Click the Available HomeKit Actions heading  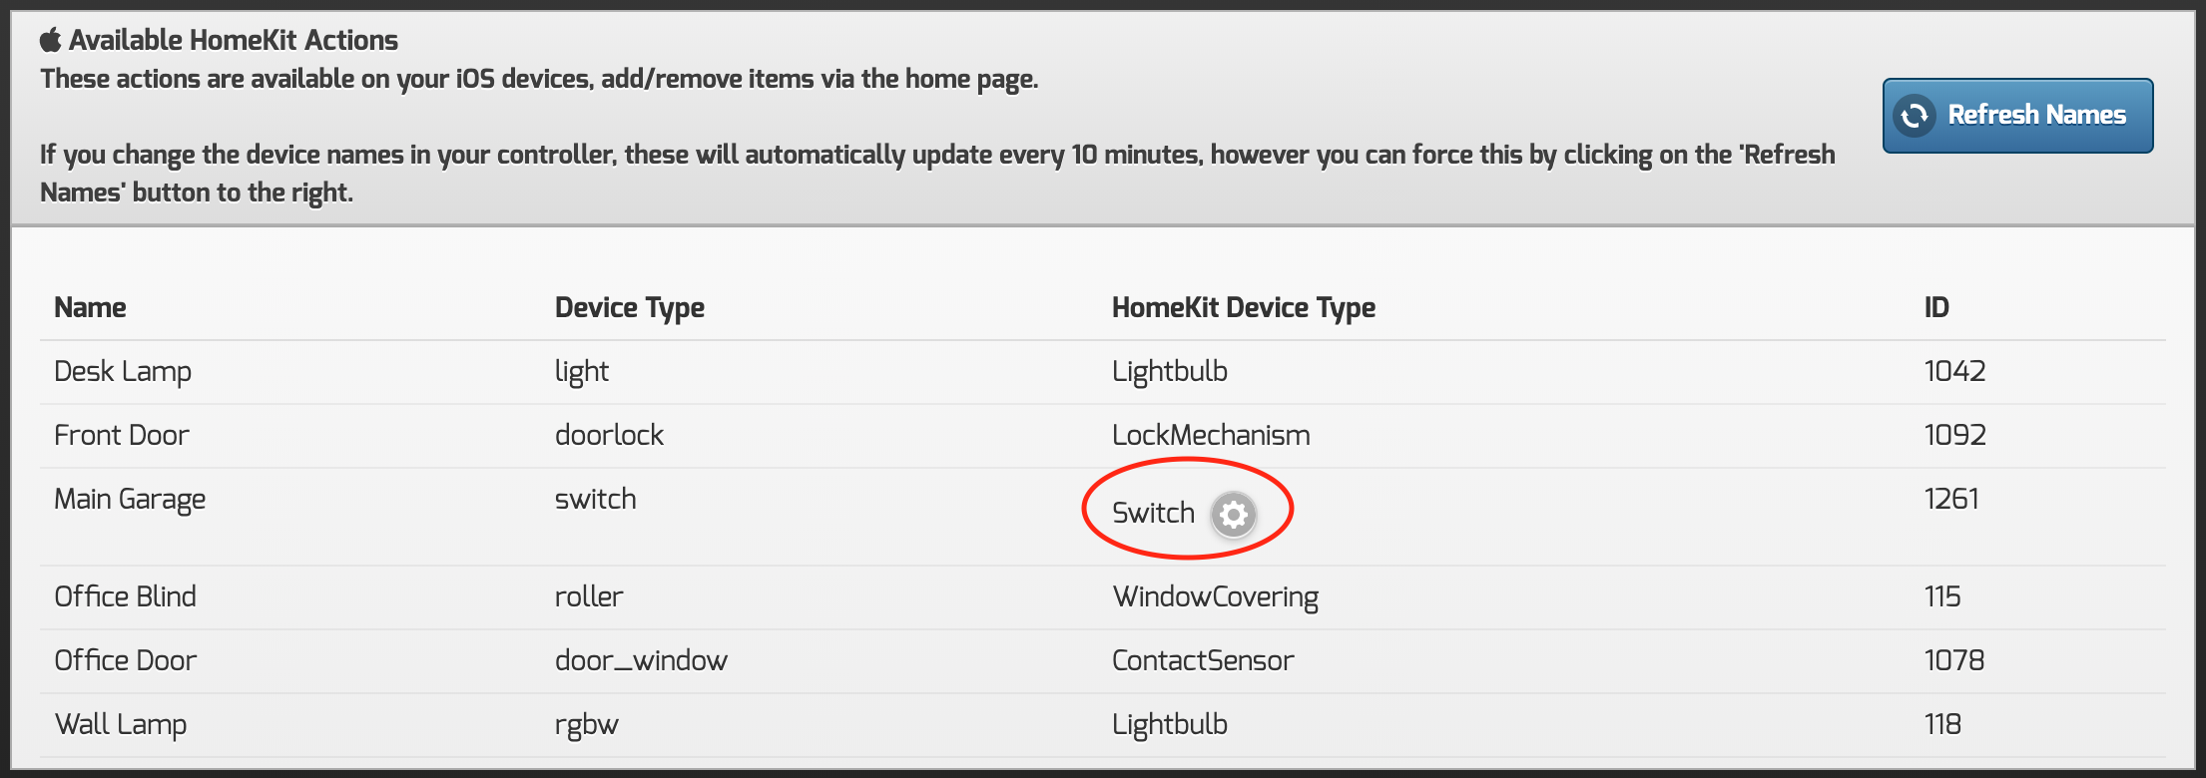click(234, 41)
